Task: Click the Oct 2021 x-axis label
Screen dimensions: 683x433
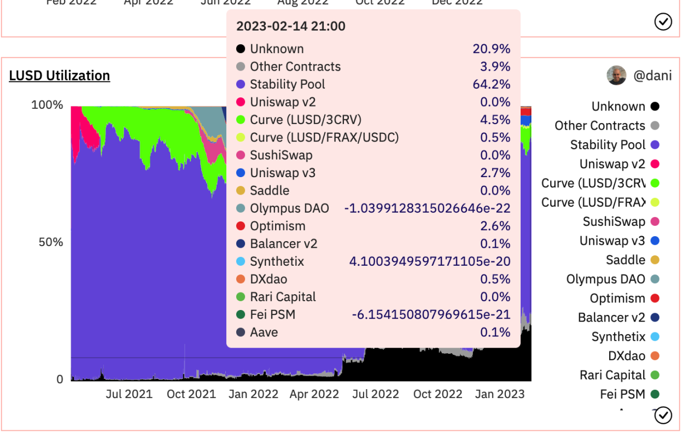Action: pyautogui.click(x=191, y=394)
